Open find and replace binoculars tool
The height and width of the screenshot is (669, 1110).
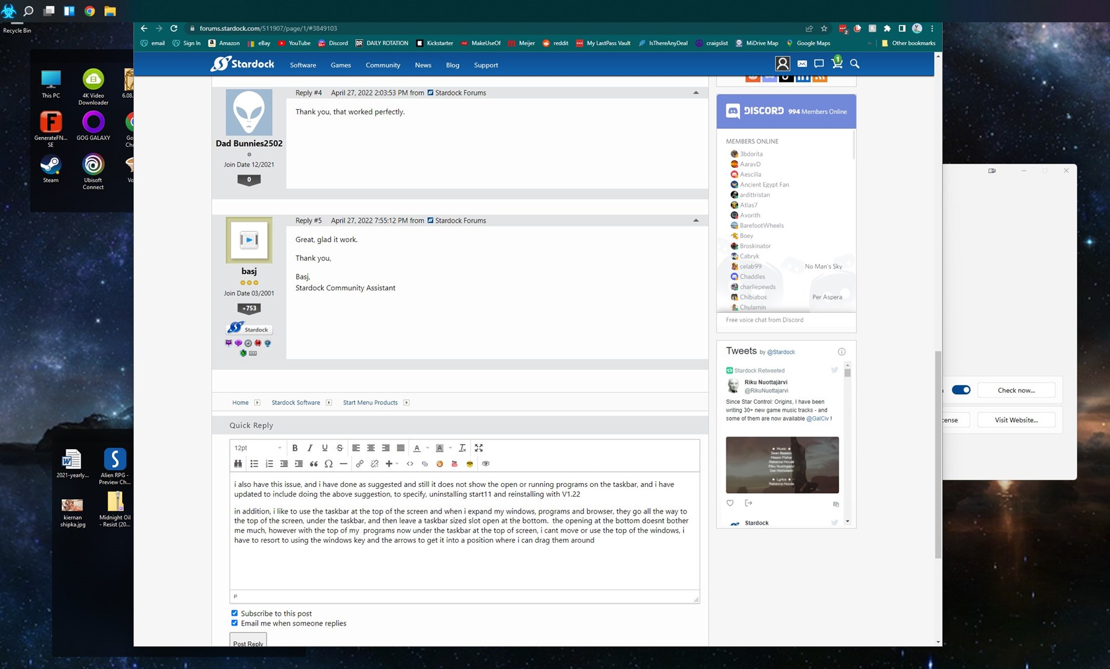click(238, 463)
